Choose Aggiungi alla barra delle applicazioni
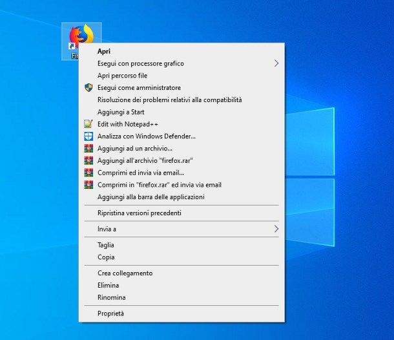The width and height of the screenshot is (394, 340). (181, 197)
